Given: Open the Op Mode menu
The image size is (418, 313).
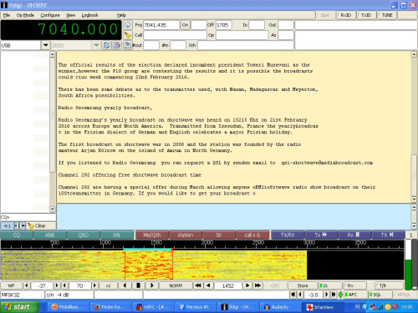Looking at the screenshot, I should pos(25,15).
